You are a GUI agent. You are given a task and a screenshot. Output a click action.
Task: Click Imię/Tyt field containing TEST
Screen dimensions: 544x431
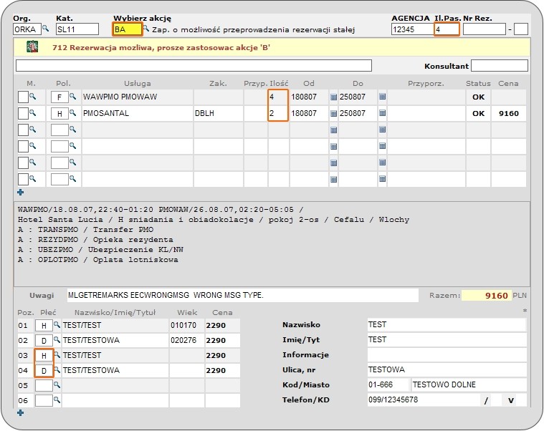point(447,339)
